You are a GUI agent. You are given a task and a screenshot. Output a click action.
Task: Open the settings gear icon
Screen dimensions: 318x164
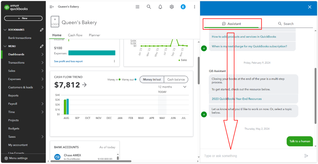pos(172,7)
